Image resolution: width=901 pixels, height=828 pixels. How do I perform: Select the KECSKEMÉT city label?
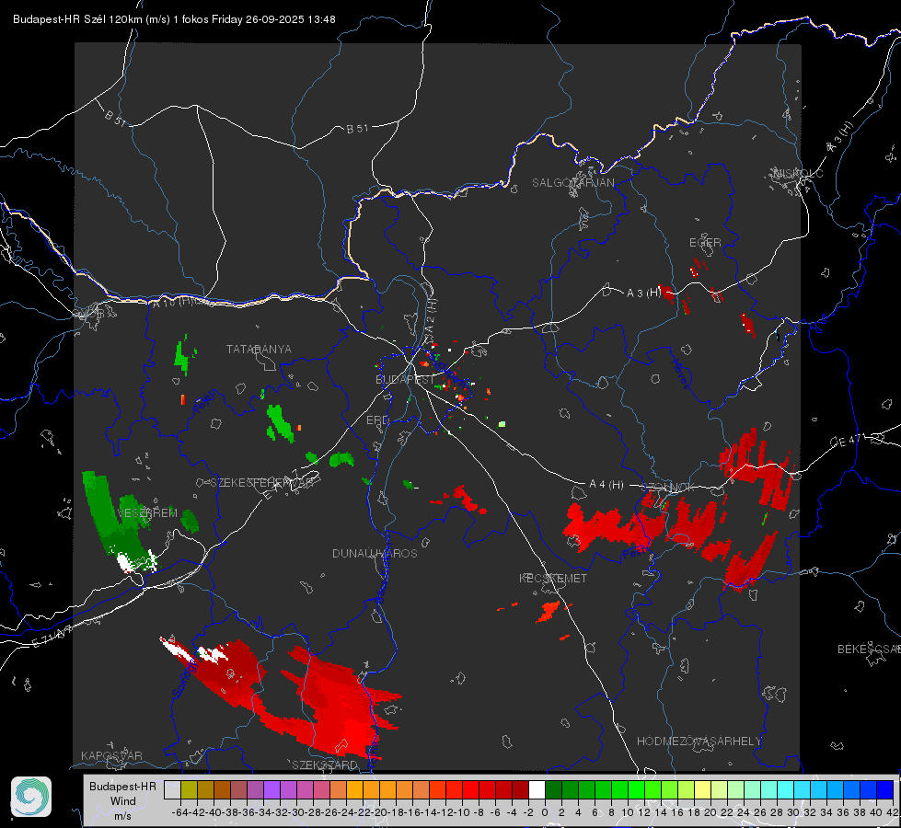pos(553,578)
